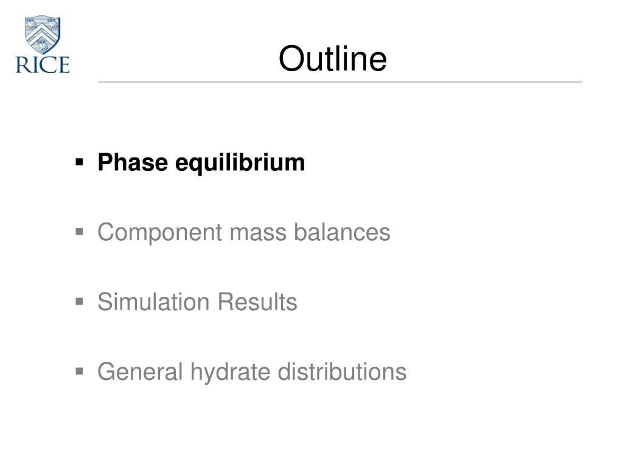The height and width of the screenshot is (467, 623).
Task: Click the word Simulation in the third bullet
Action: click(153, 302)
